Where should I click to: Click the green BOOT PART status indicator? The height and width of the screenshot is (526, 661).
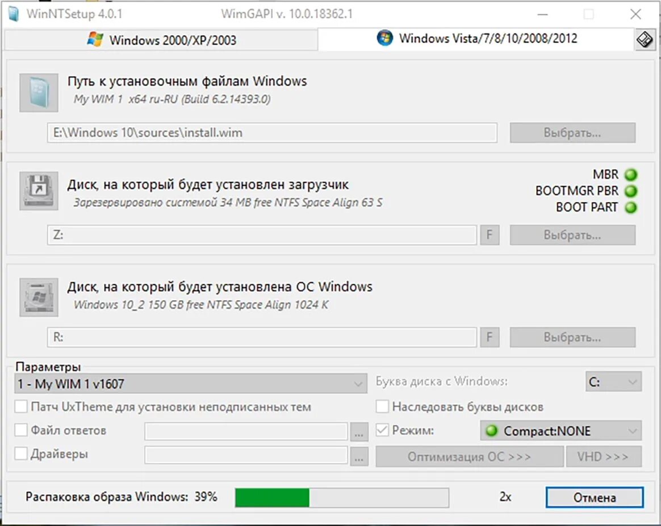pos(631,207)
